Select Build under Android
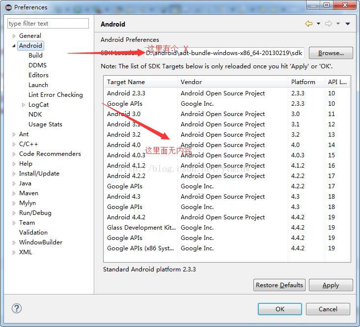The width and height of the screenshot is (360, 327). [x=35, y=56]
